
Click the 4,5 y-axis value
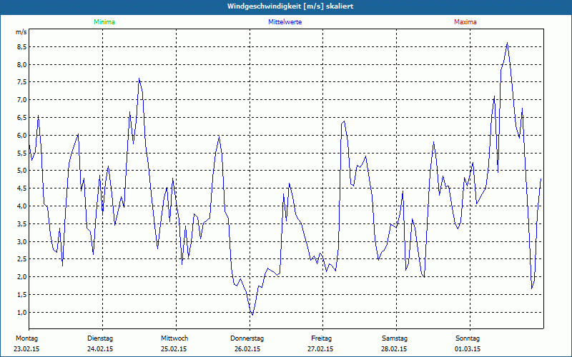(22, 188)
